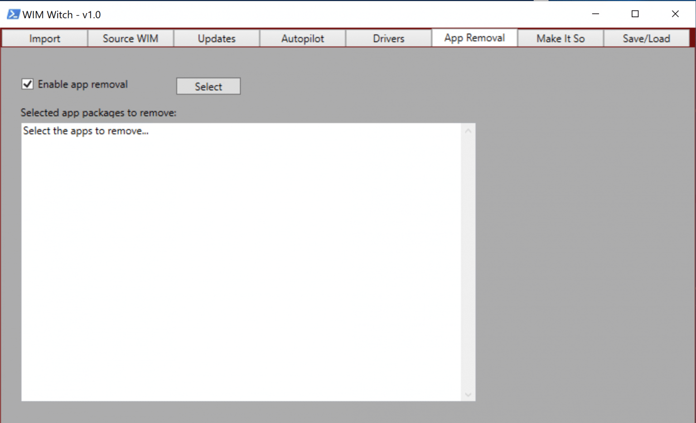
Task: Click the scrollbar track of the app list
Action: pos(469,263)
